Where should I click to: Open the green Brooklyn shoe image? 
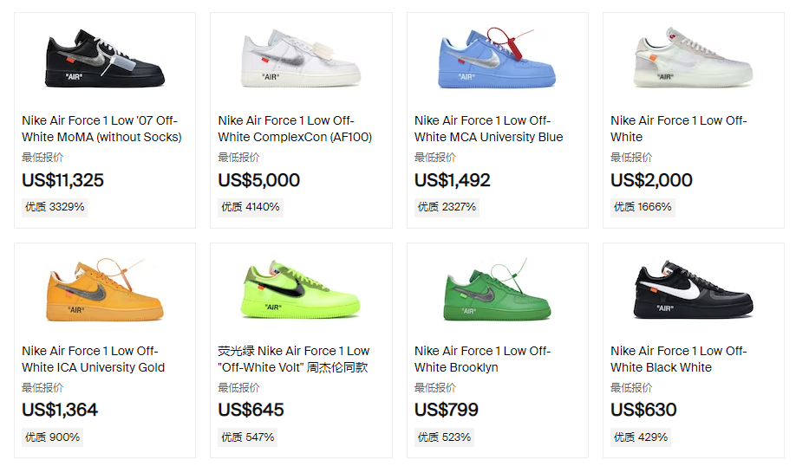click(497, 289)
